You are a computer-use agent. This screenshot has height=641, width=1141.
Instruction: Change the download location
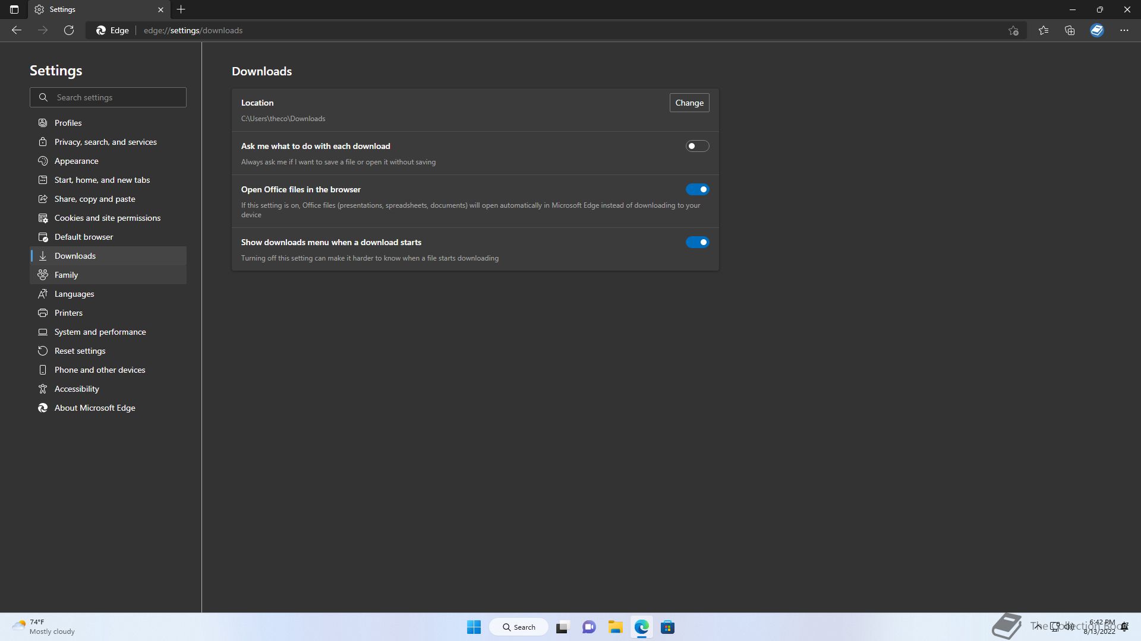[x=689, y=103]
